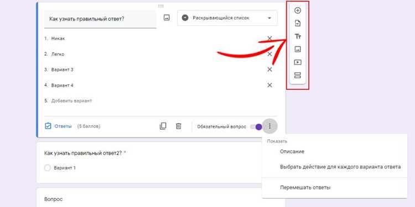Viewport: 415px width, 207px height.
Task: Open 'Раскрывающийся список' question type dropdown
Action: 227,18
